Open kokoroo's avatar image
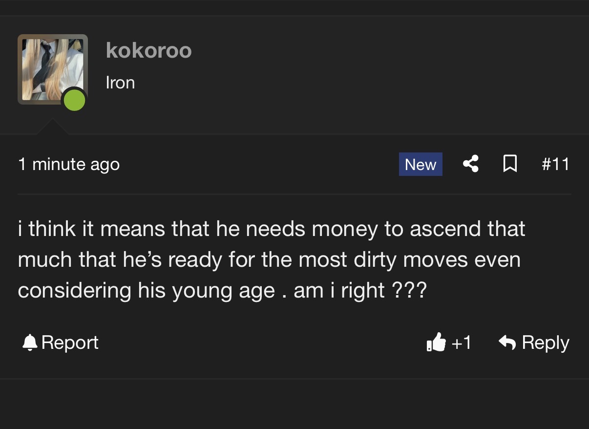The width and height of the screenshot is (589, 429). point(53,69)
